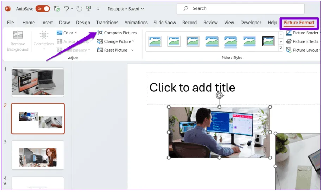Click Present from Beginning icon
The width and height of the screenshot is (322, 192).
89,9
